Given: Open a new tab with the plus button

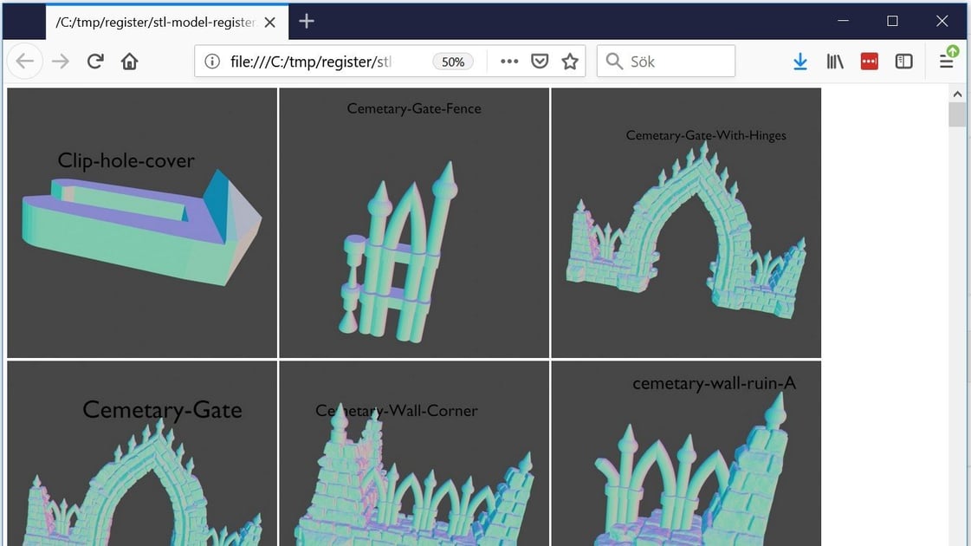Looking at the screenshot, I should tap(306, 22).
